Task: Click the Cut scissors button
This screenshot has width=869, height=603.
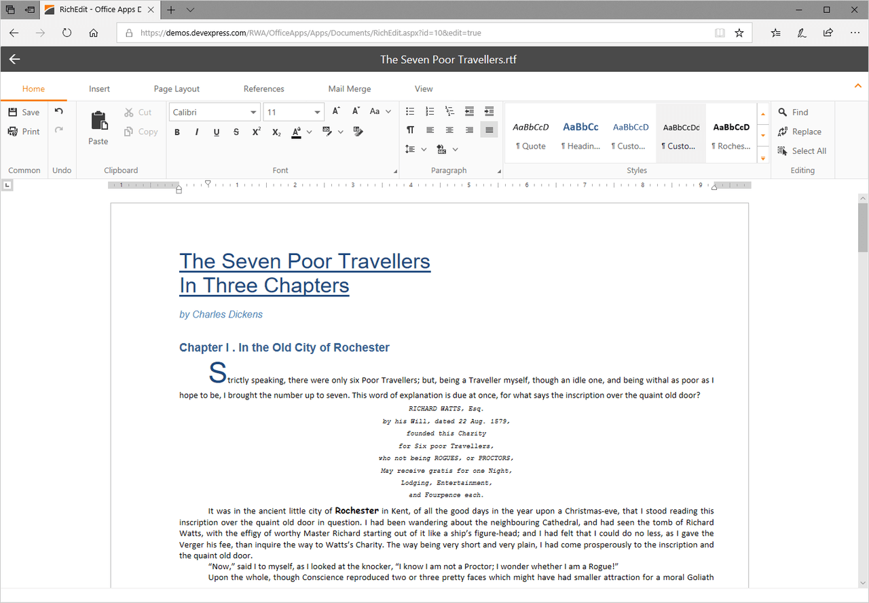Action: [x=138, y=113]
